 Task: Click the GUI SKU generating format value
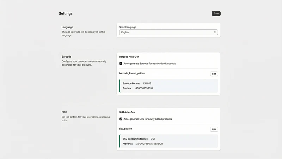coord(153,139)
